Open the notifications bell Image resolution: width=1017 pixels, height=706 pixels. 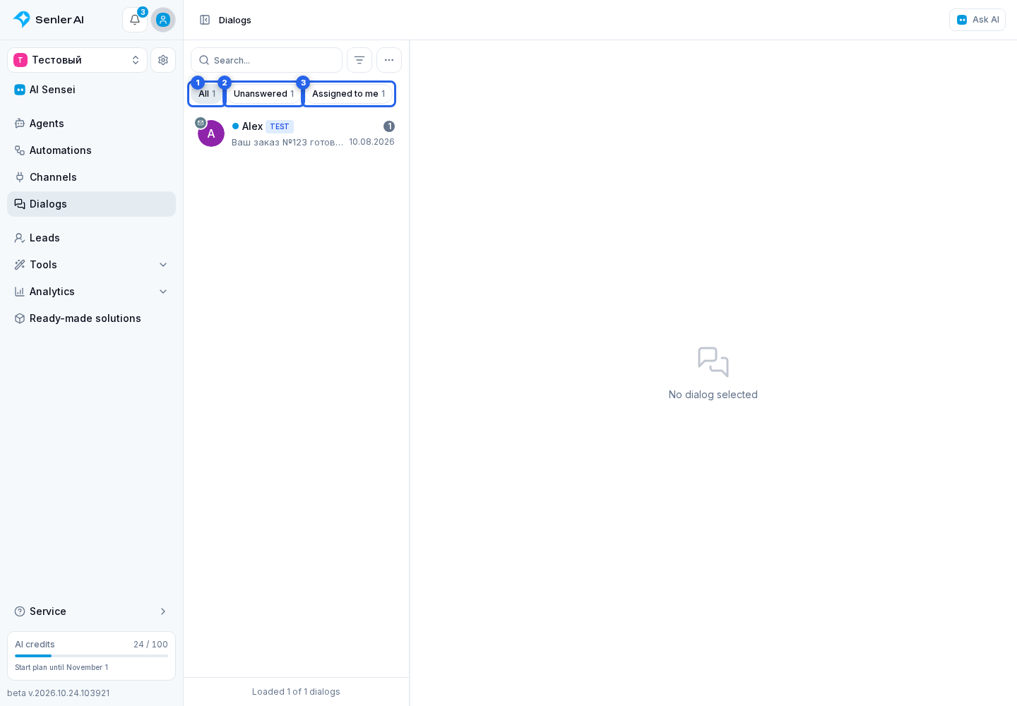[x=135, y=20]
